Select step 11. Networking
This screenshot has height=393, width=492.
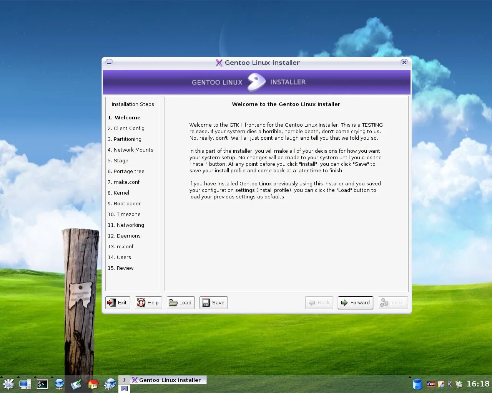point(126,225)
